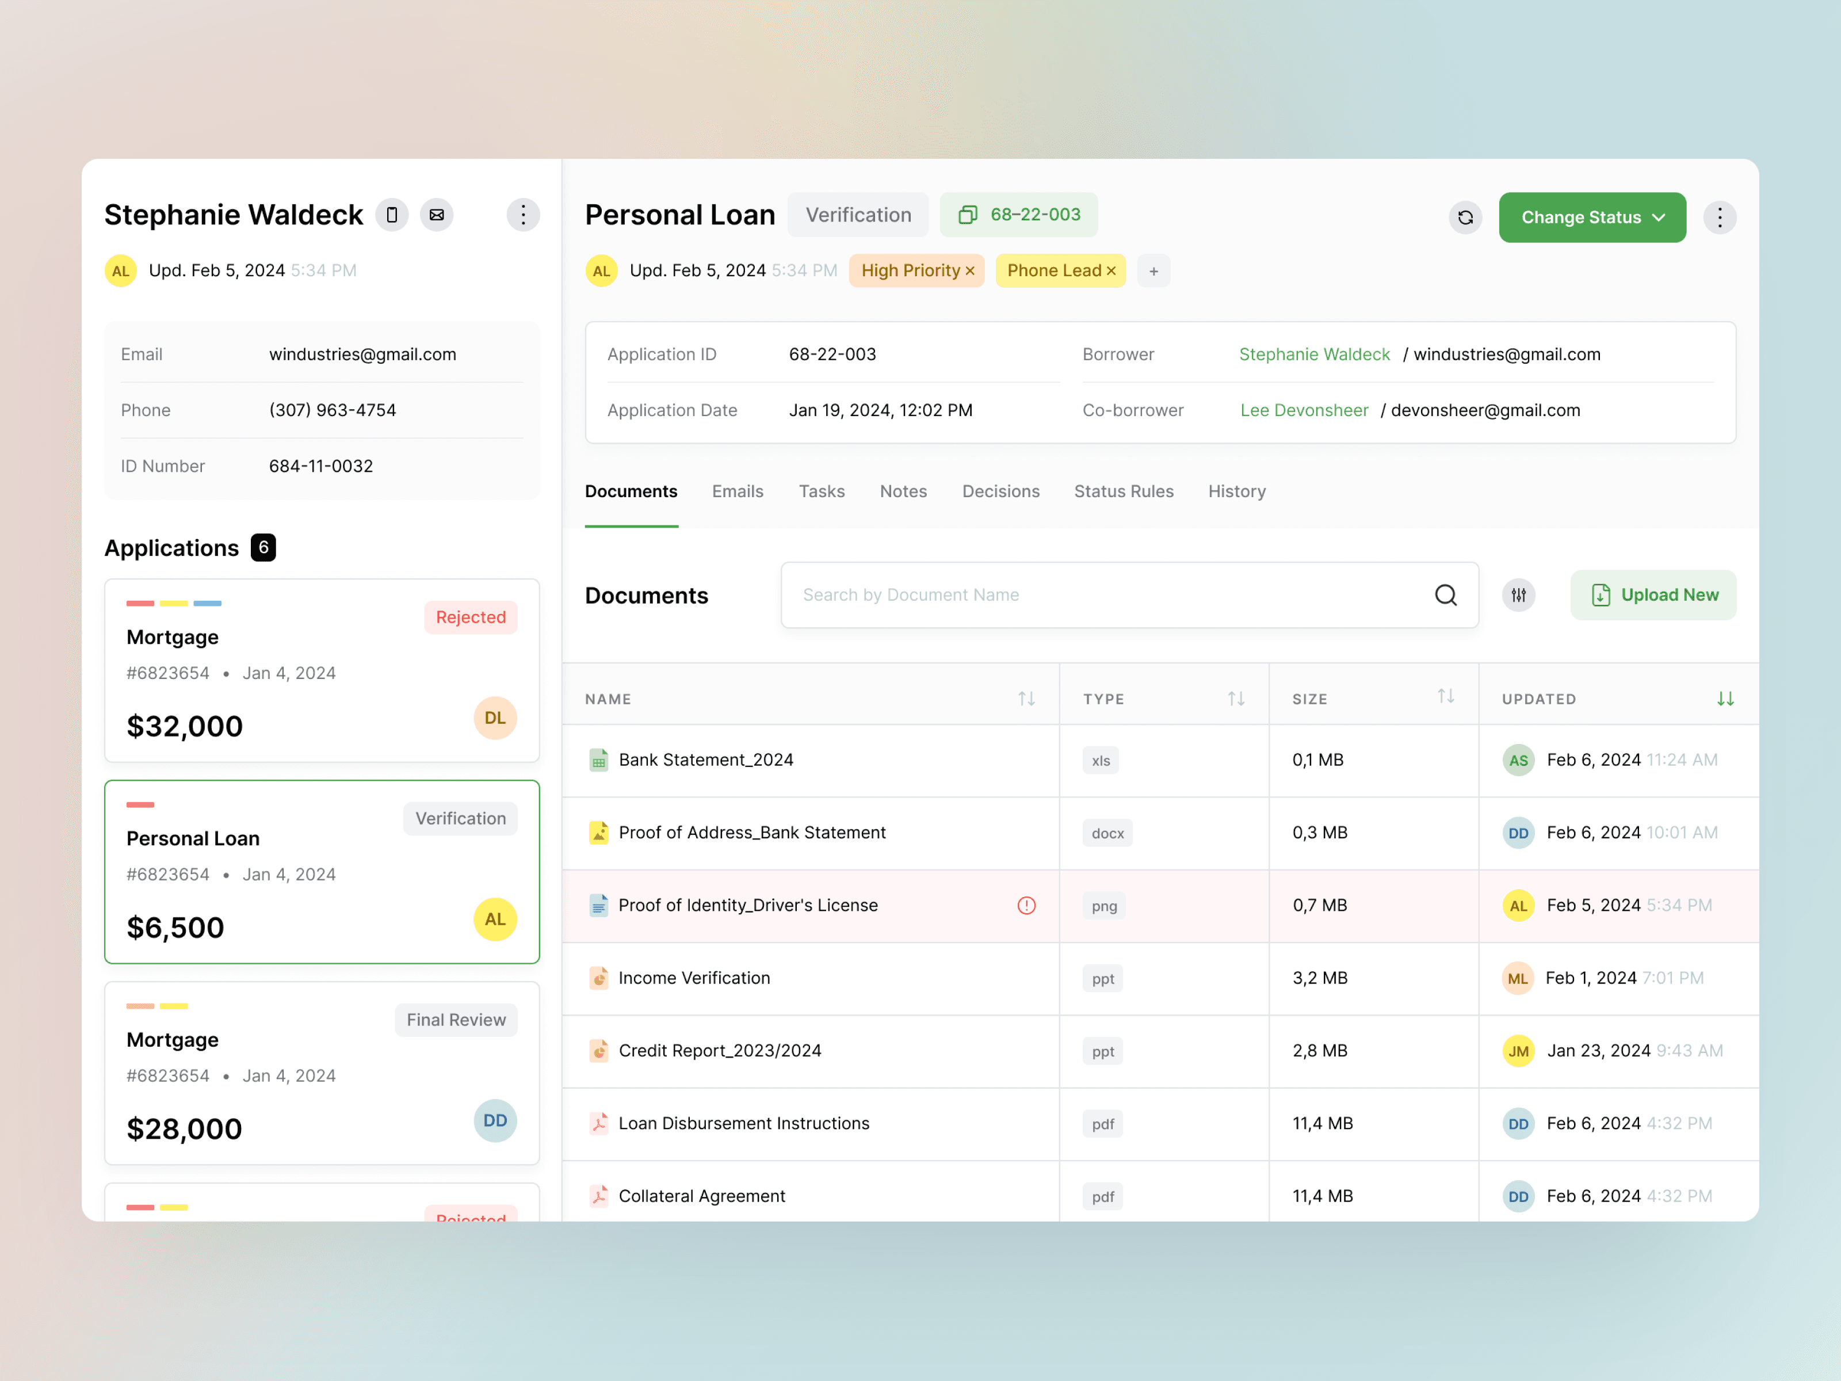The width and height of the screenshot is (1841, 1381).
Task: Switch to the Emails tab
Action: point(738,492)
